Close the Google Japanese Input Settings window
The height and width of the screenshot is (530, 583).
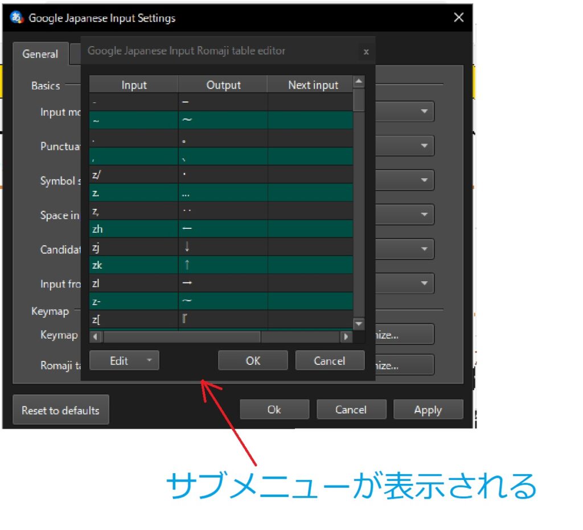coord(458,17)
